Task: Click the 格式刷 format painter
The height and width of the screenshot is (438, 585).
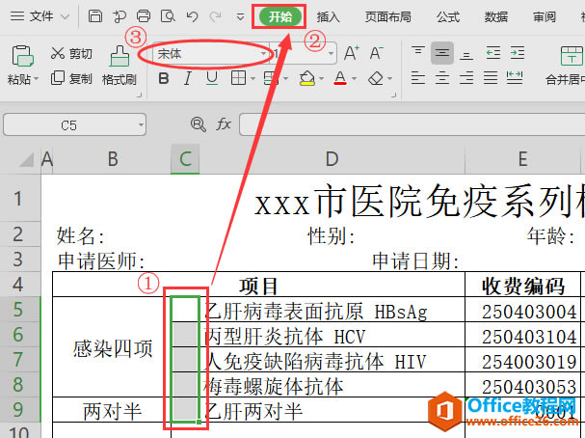Action: click(120, 66)
